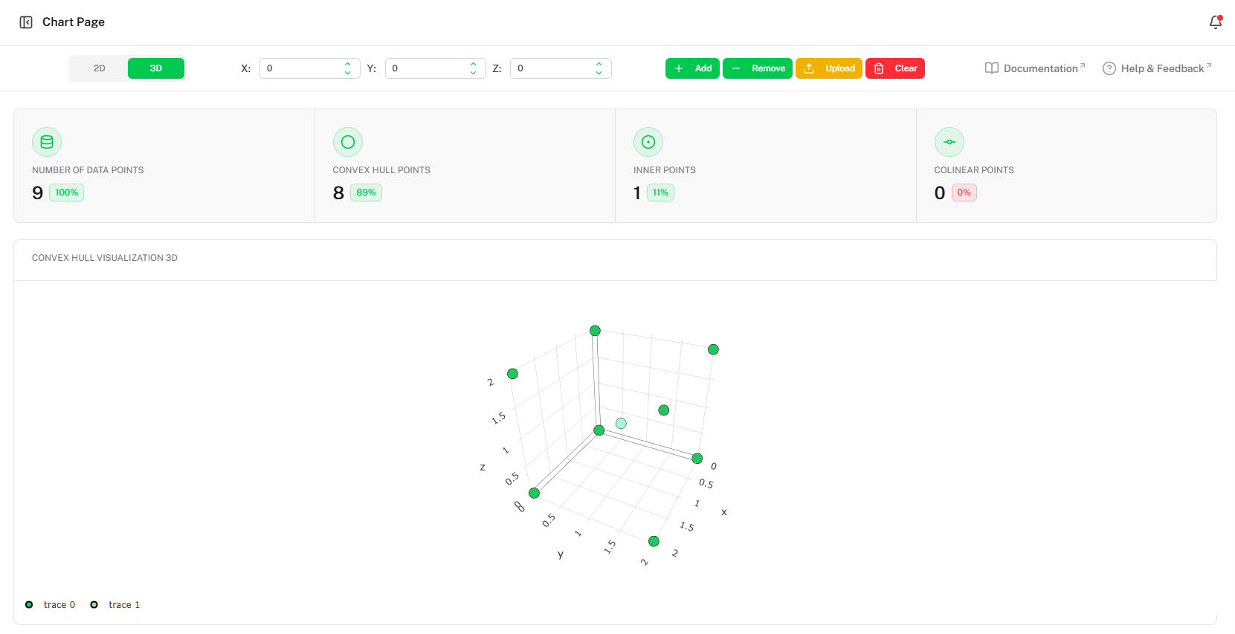Focus the Y coordinate input field
The width and height of the screenshot is (1235, 634).
click(435, 68)
